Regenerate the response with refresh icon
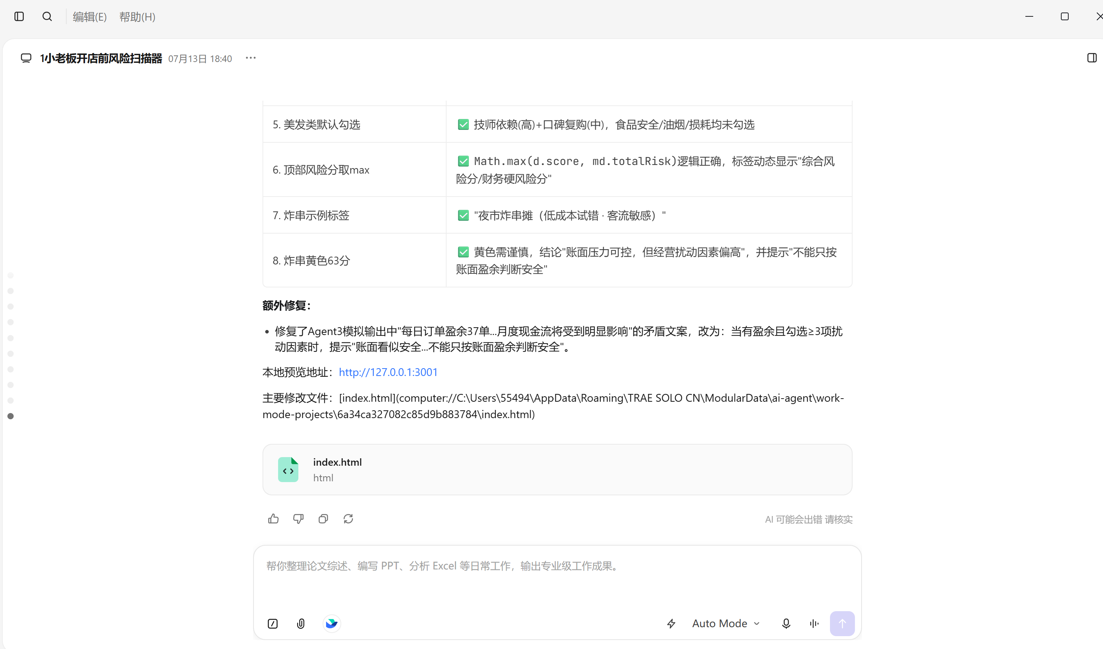Screen dimensions: 1103x649 click(348, 519)
